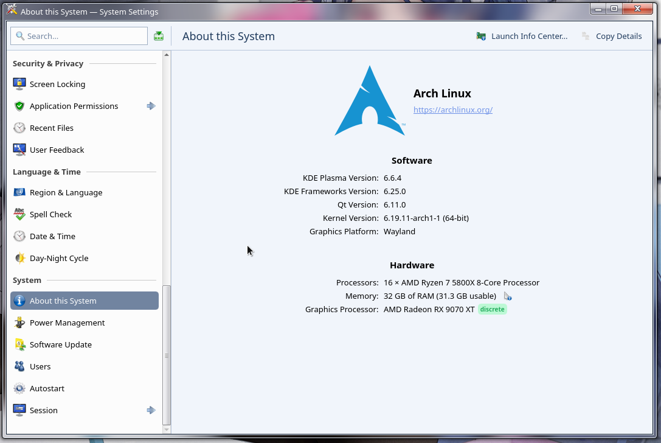Screen dimensions: 661x443
Task: Go to User Feedback page
Action: click(x=85, y=150)
